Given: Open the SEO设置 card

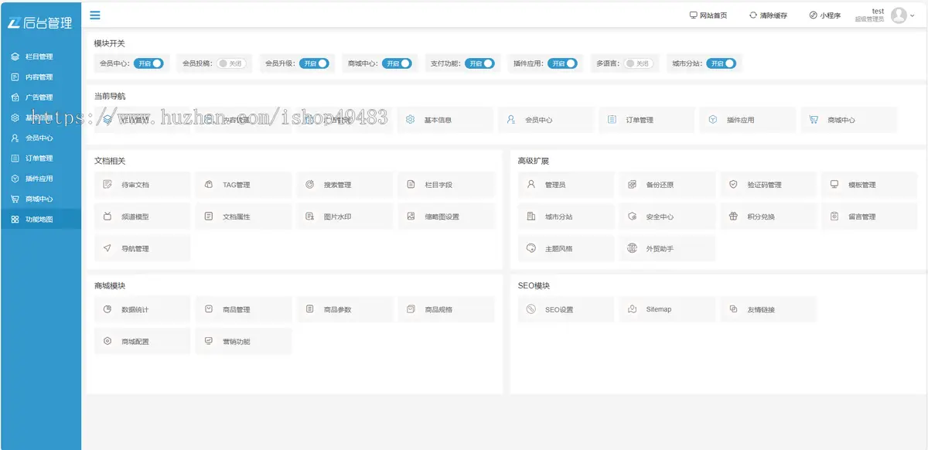Looking at the screenshot, I should 566,309.
